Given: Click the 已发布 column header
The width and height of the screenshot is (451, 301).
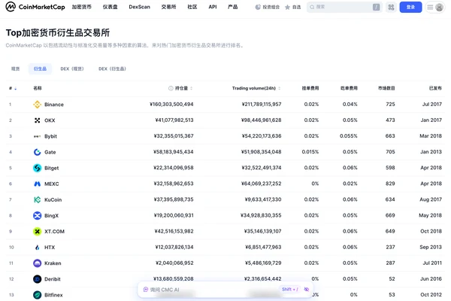Looking at the screenshot, I should (435, 88).
